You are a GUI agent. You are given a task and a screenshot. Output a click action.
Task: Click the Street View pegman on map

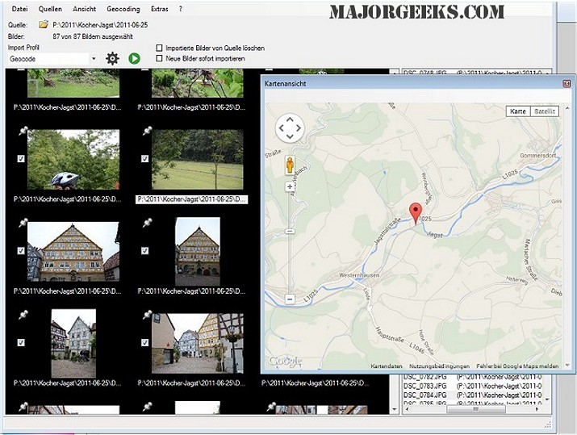[x=290, y=165]
